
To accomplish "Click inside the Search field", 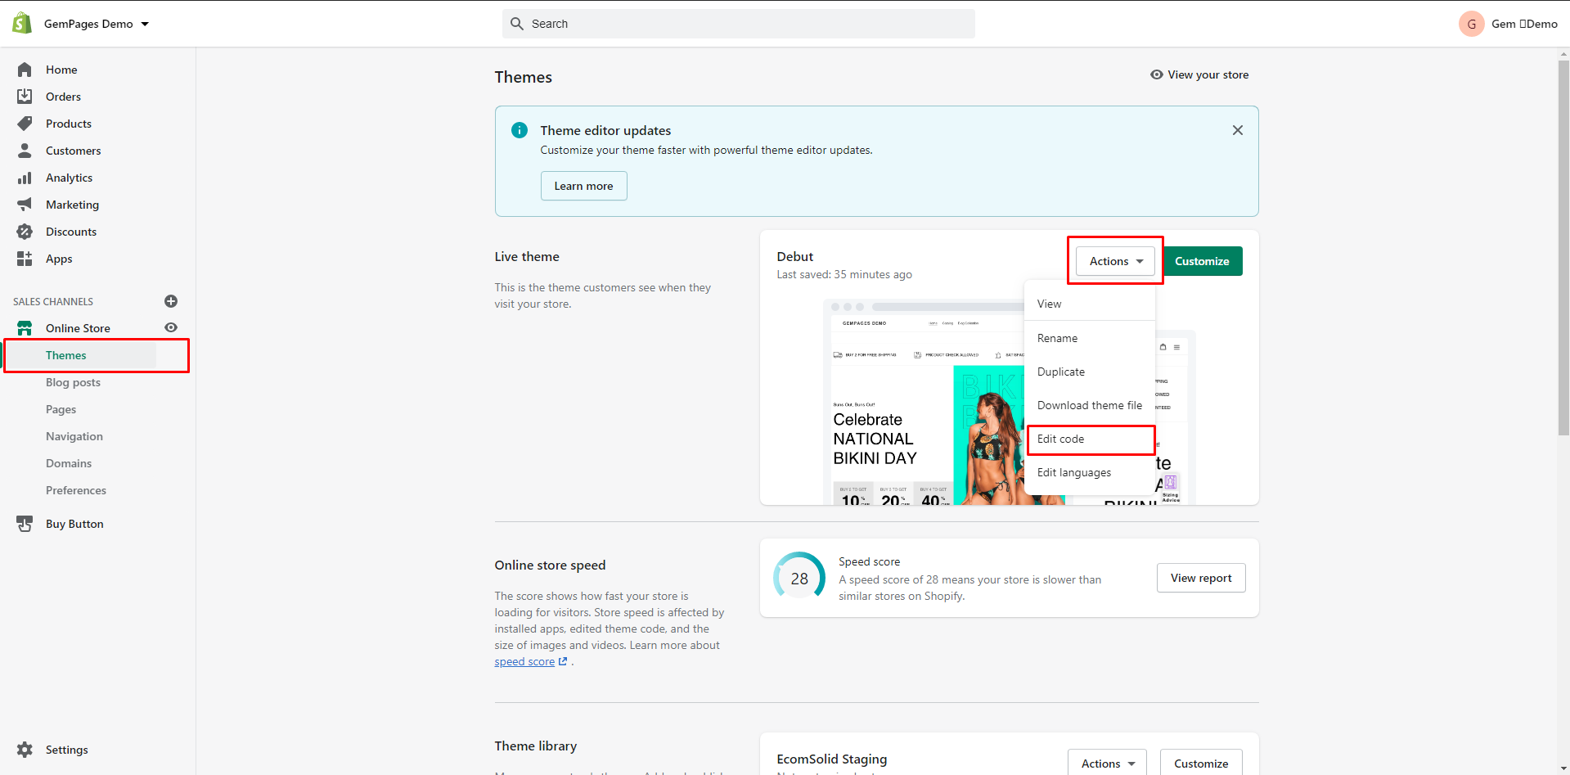I will click(x=736, y=24).
